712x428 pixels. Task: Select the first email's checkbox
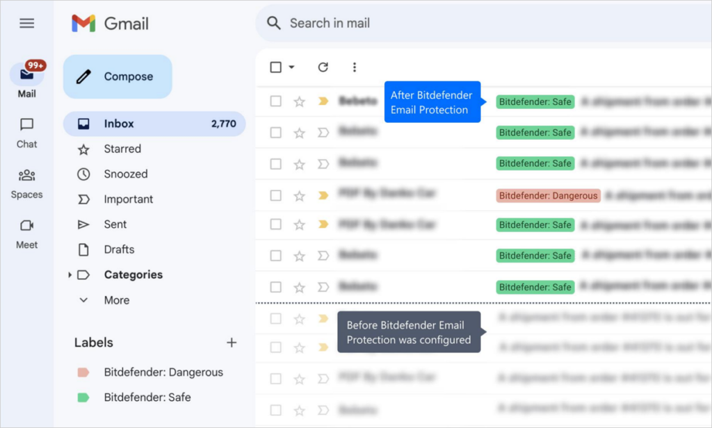275,101
